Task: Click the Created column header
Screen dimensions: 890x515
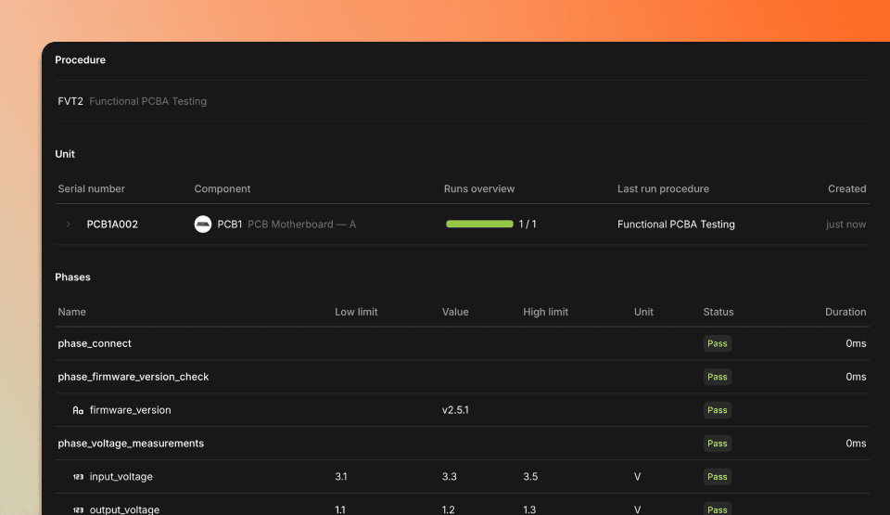Action: tap(846, 188)
